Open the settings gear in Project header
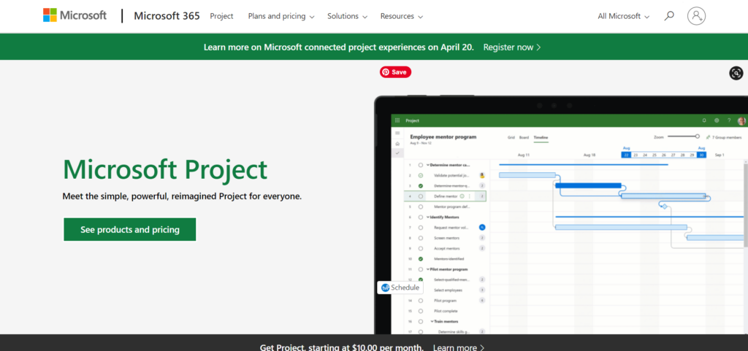This screenshot has height=351, width=748. click(717, 120)
